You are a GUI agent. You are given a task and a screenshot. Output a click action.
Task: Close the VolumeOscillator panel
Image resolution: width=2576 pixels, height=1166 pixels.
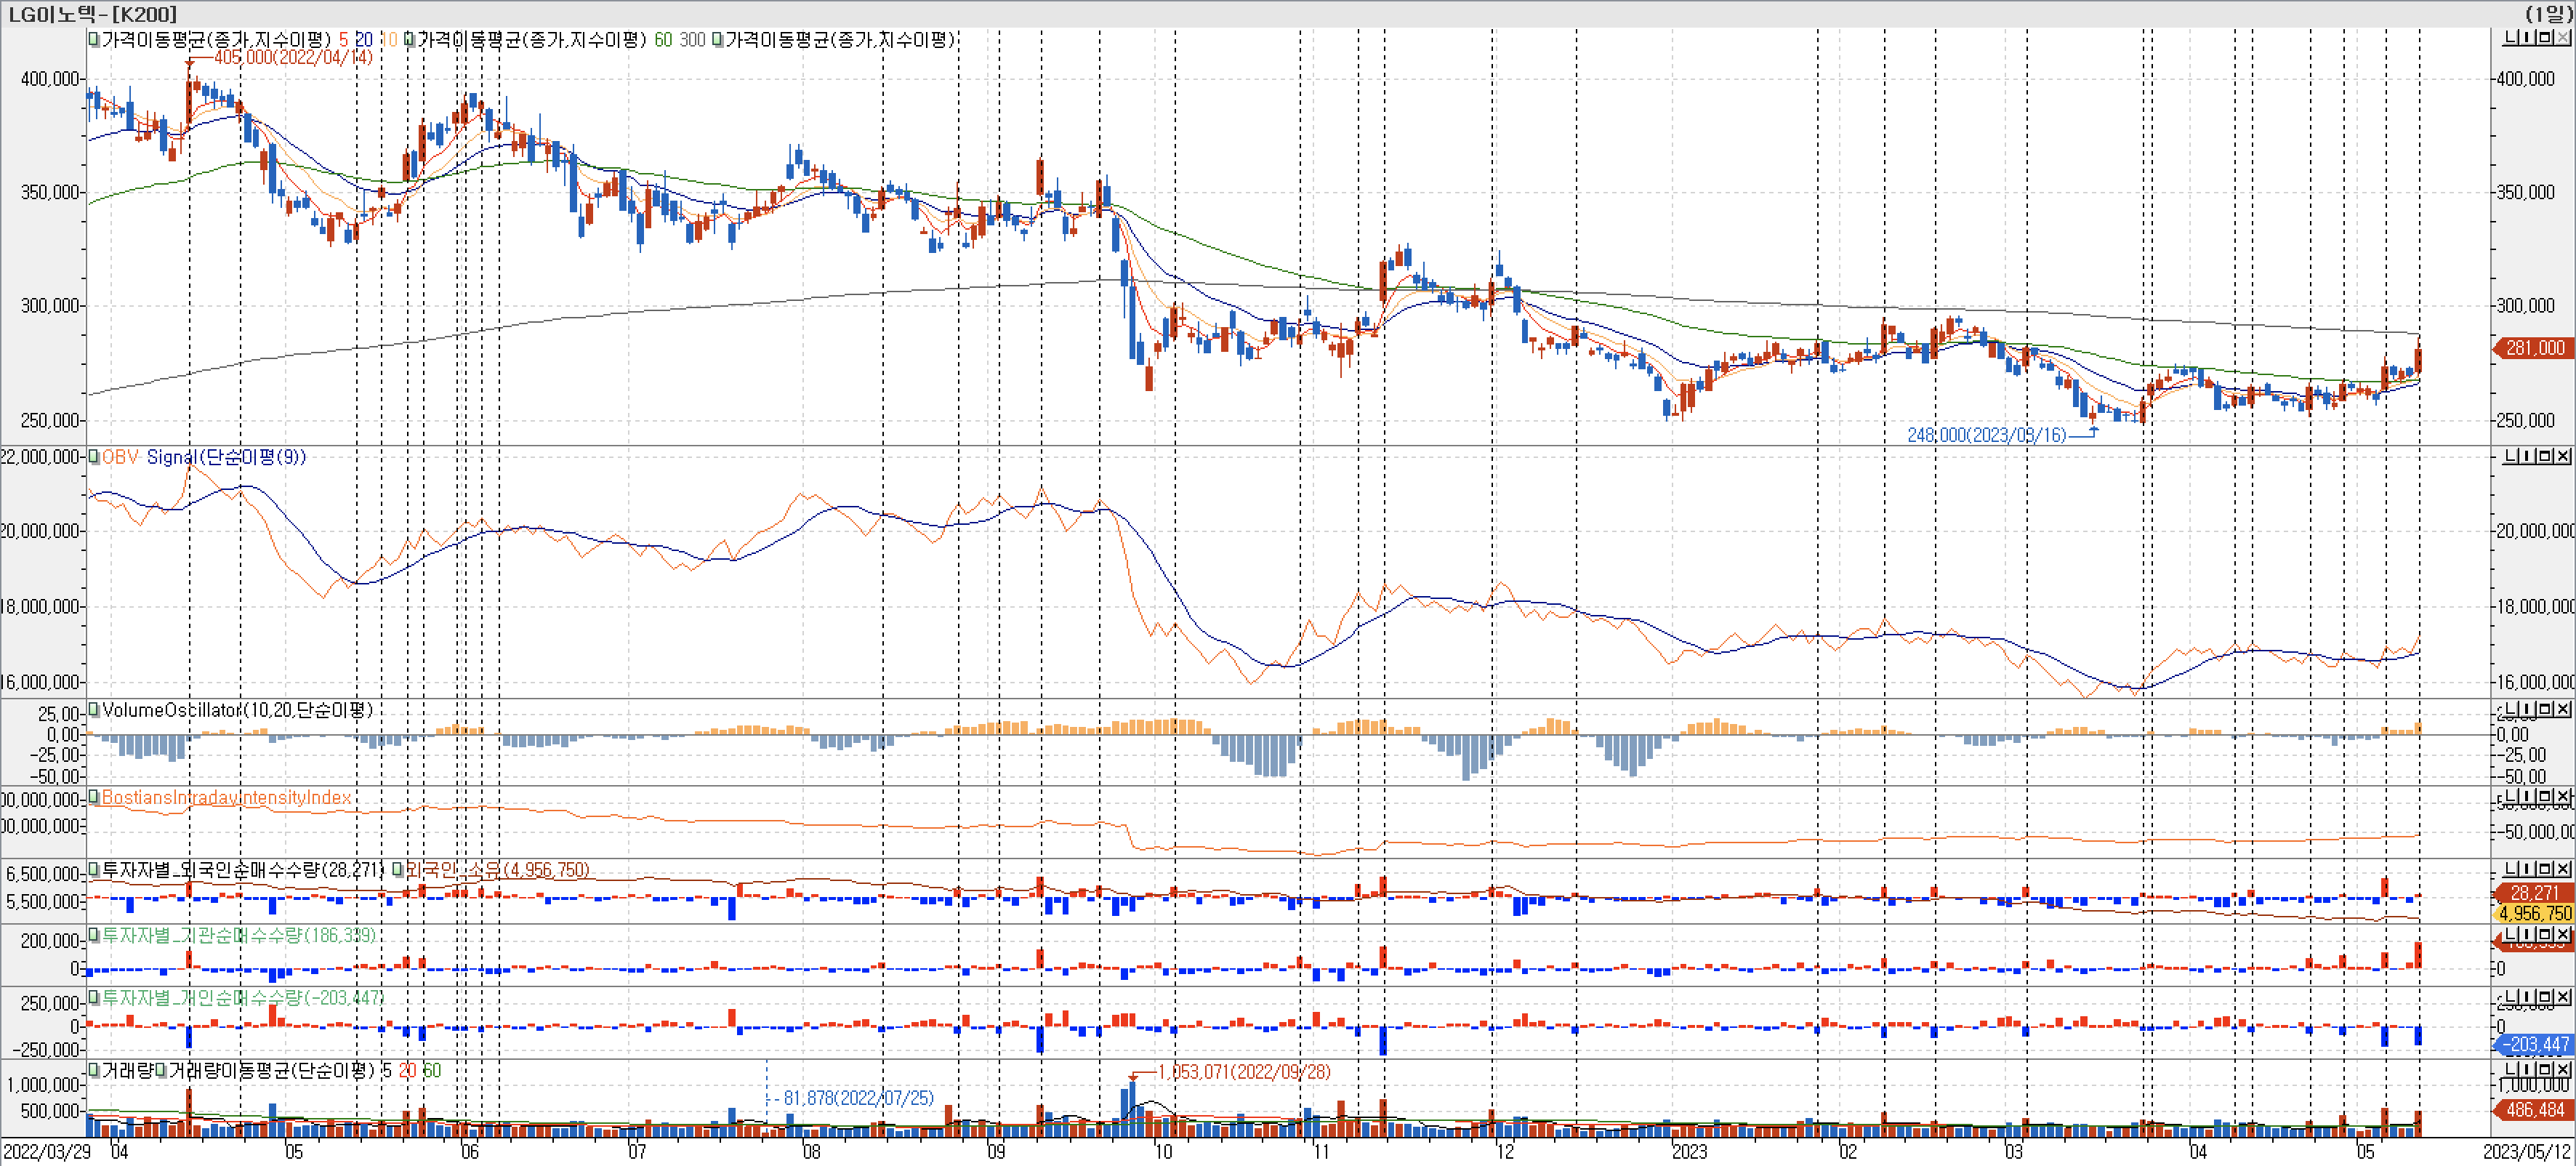pos(2562,710)
